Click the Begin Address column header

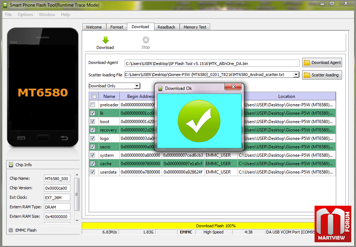click(141, 96)
